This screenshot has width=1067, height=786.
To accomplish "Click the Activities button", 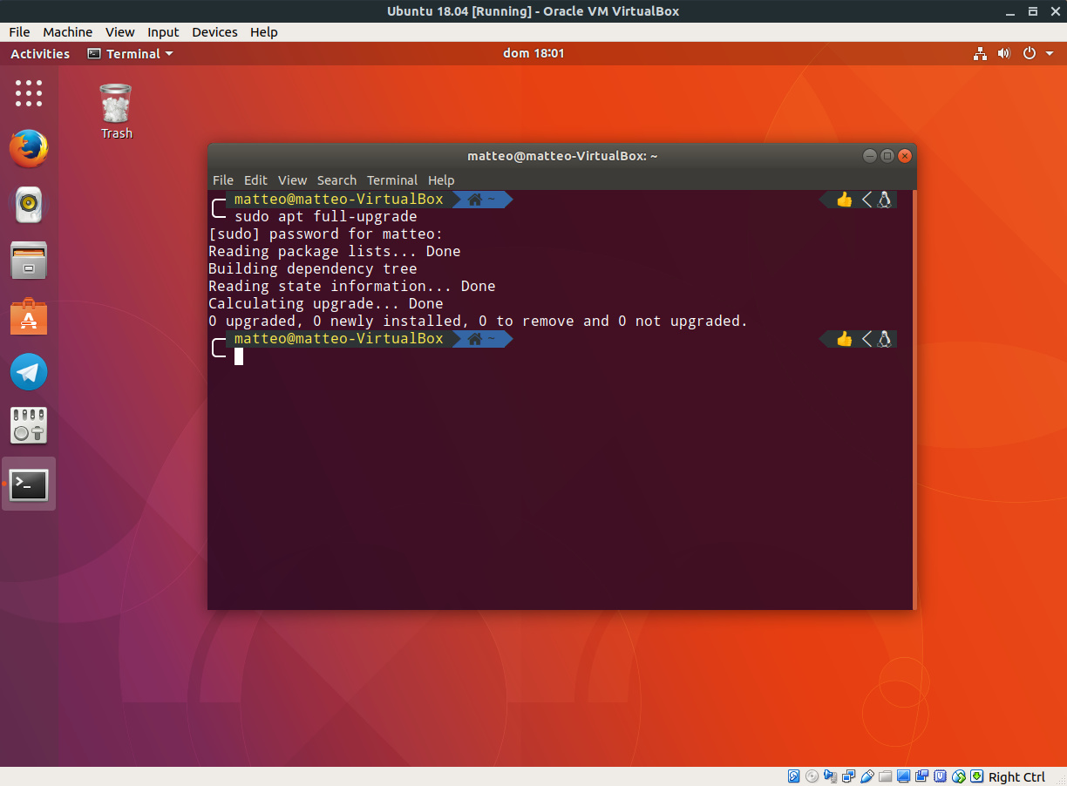I will tap(40, 54).
